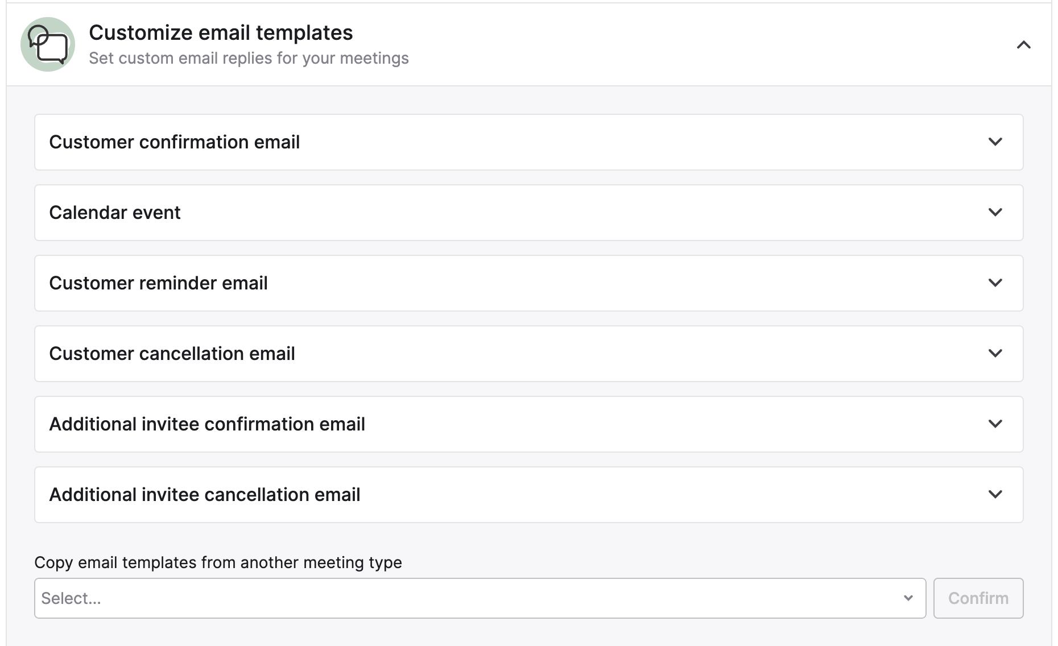Click chevron for Additional invitee confirmation email
The width and height of the screenshot is (1058, 646).
click(x=995, y=424)
